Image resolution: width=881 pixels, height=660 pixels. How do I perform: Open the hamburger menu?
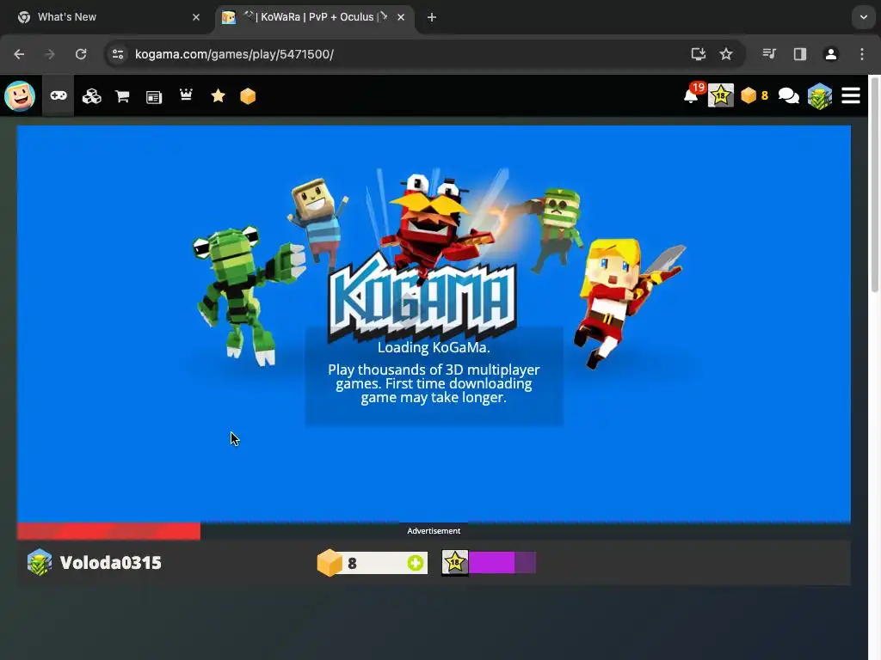point(851,96)
